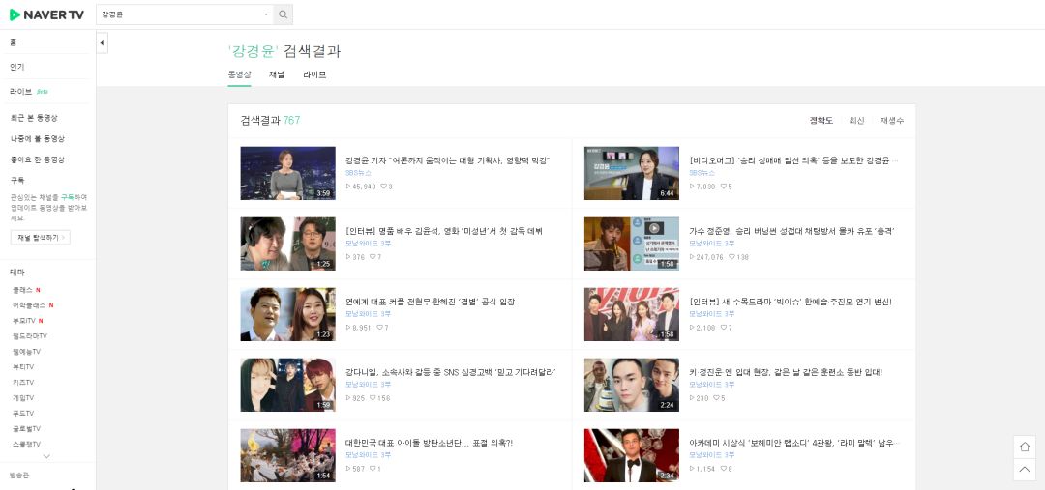Play the 아카데미 시상식 video thumbnail

click(x=632, y=455)
